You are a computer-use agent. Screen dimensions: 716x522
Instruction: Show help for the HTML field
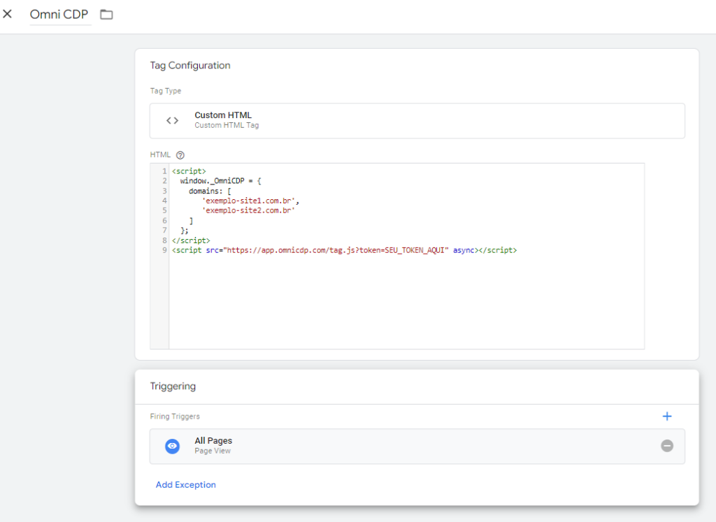(180, 155)
